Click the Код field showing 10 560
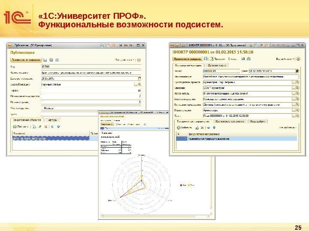Viewport: 309px width, 231px height. click(x=91, y=67)
